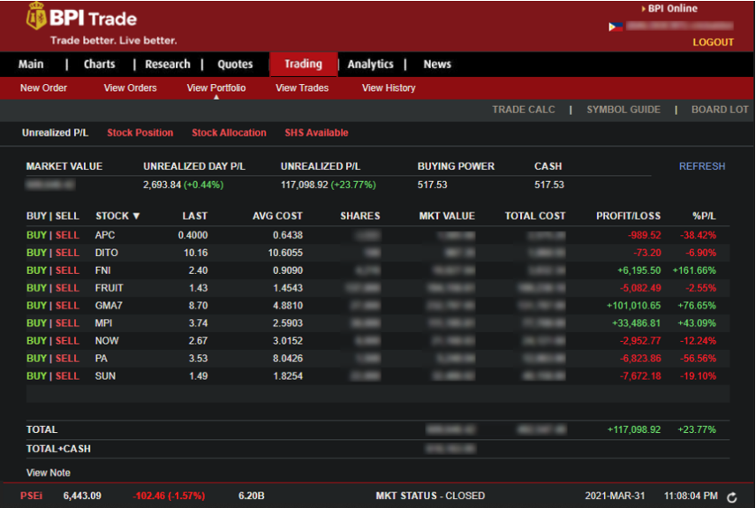Click SELL for SUN stock

pyautogui.click(x=67, y=375)
